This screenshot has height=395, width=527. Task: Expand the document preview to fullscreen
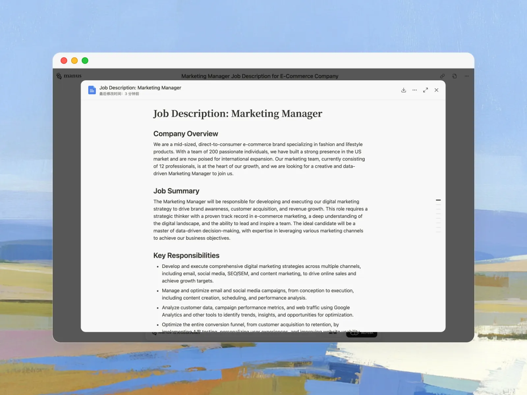point(426,90)
